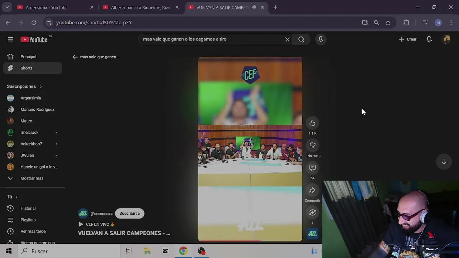Open JWulen subscription channel
This screenshot has width=459, height=258.
[33, 155]
